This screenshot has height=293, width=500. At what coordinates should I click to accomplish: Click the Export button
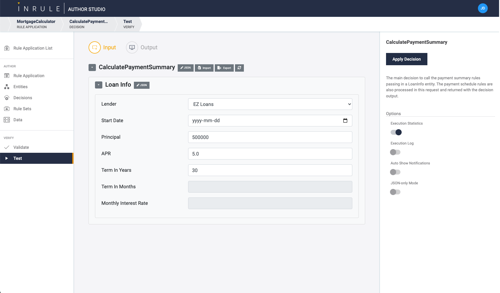point(224,68)
